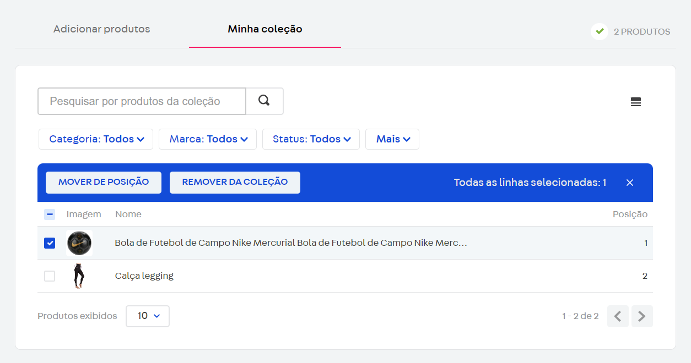This screenshot has height=363, width=691.
Task: Open the Marca filter dropdown
Action: pos(207,139)
